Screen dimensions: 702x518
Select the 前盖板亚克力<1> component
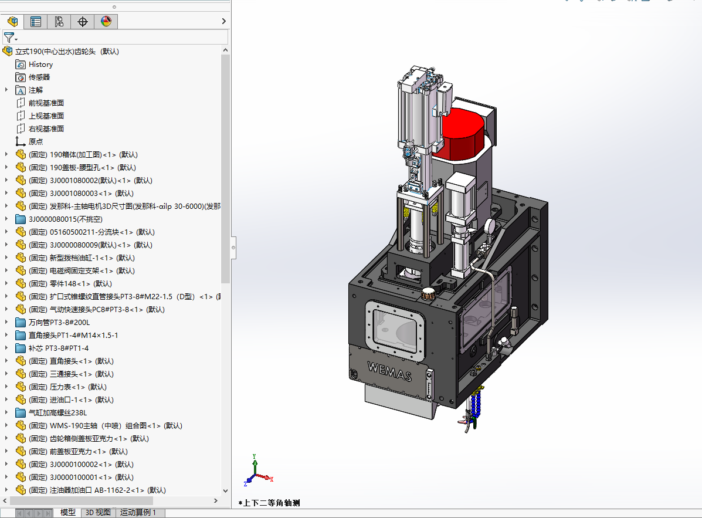point(79,452)
